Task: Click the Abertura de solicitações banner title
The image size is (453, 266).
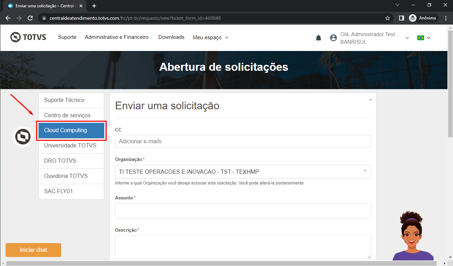Action: pyautogui.click(x=224, y=67)
